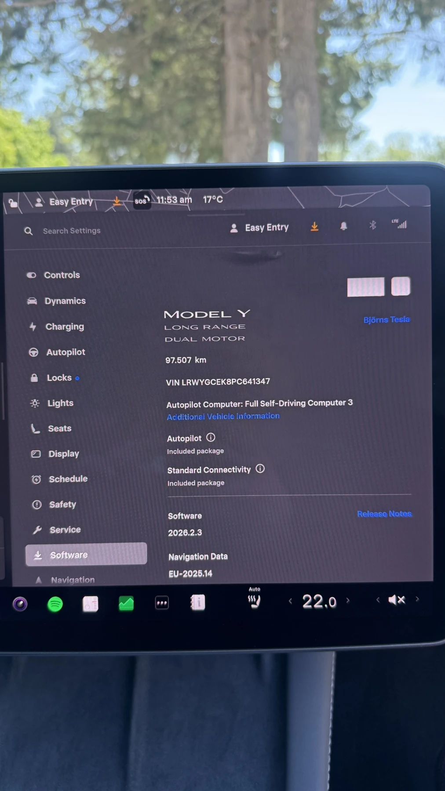Image resolution: width=445 pixels, height=791 pixels.
Task: Open all apps three-dot launcher
Action: [162, 603]
